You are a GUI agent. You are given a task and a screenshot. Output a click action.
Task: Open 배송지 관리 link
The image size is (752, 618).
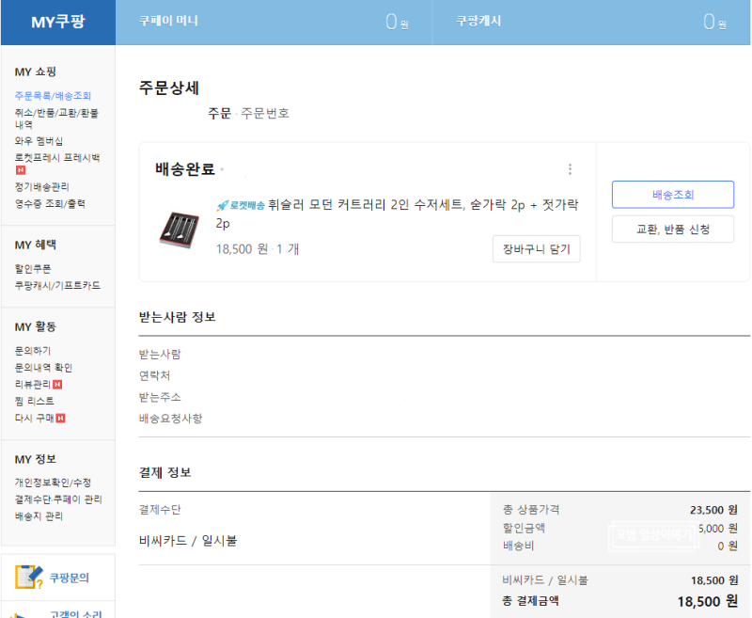[x=39, y=515]
